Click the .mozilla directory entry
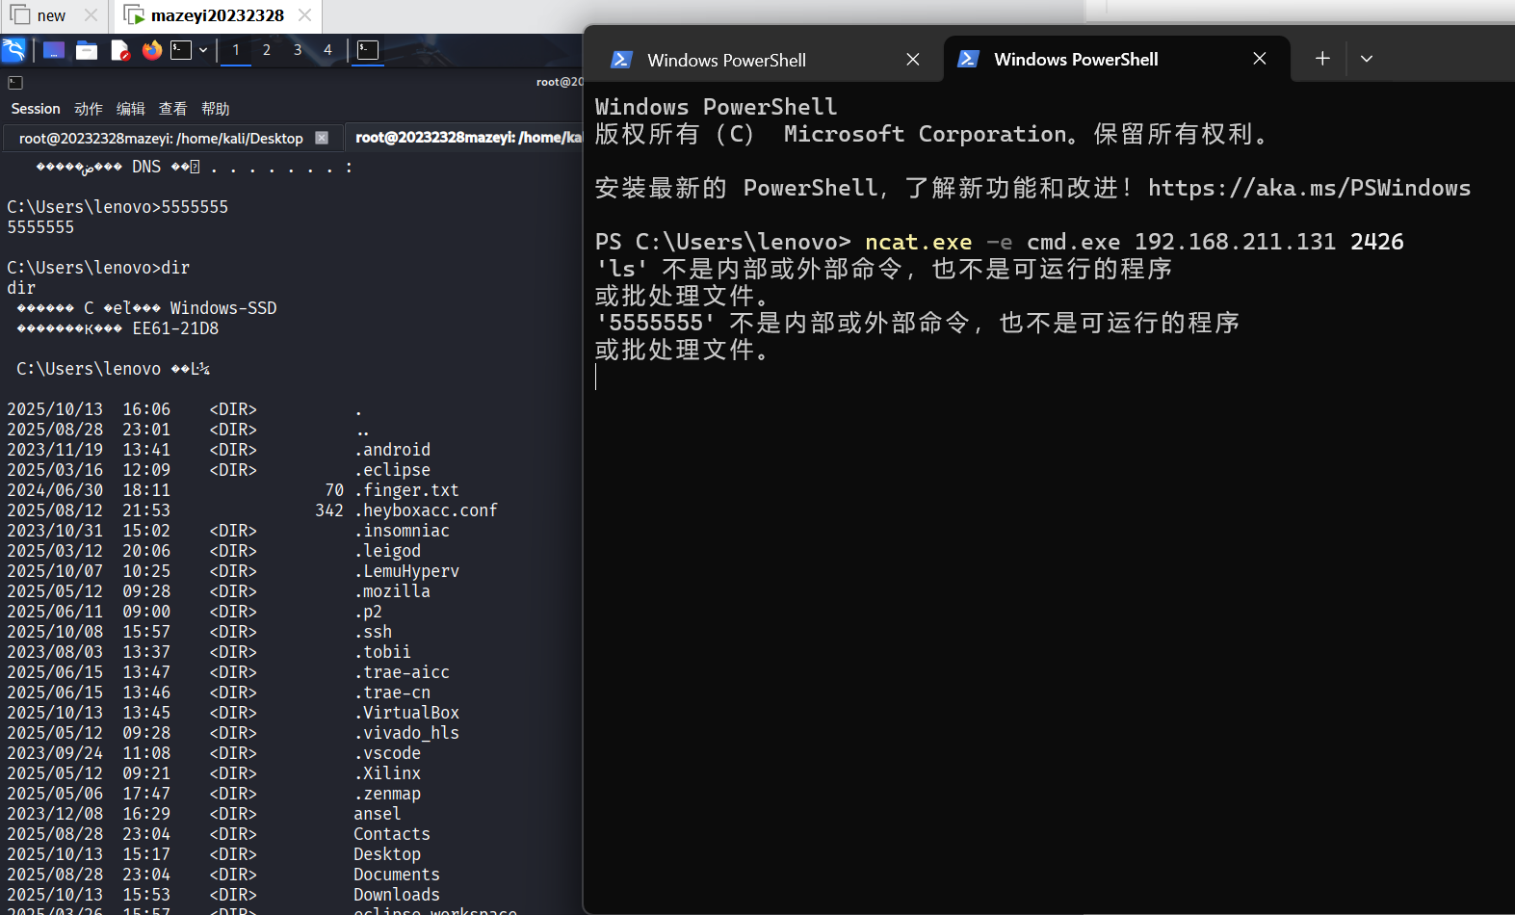 pyautogui.click(x=392, y=591)
